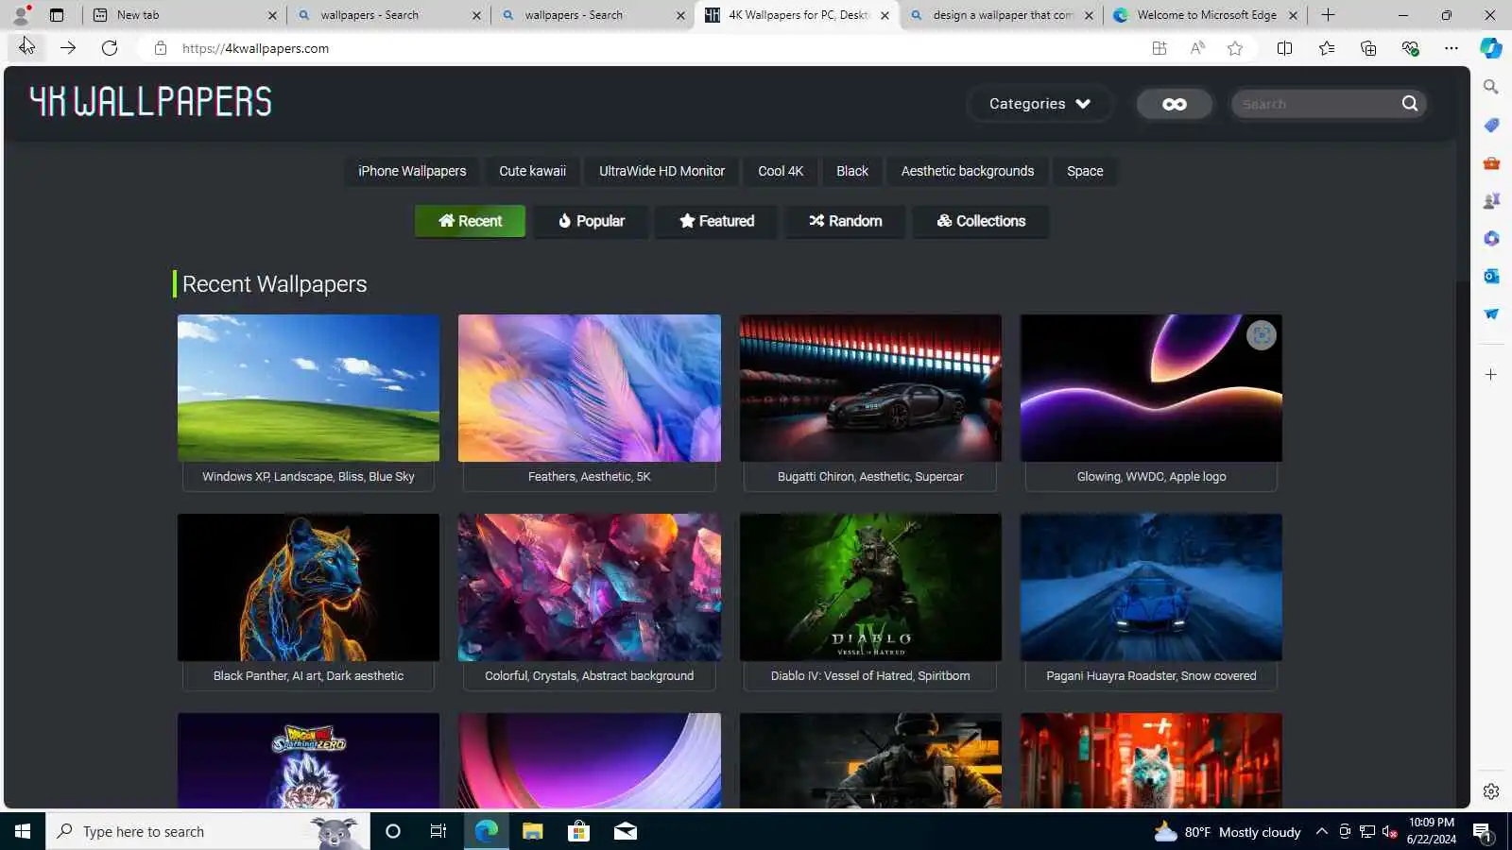Open the Pagani Huayra Roadster thumbnail
The width and height of the screenshot is (1512, 850).
1151,587
